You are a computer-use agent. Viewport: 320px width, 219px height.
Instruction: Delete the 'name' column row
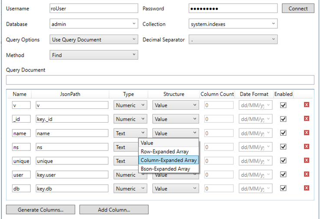tap(307, 133)
